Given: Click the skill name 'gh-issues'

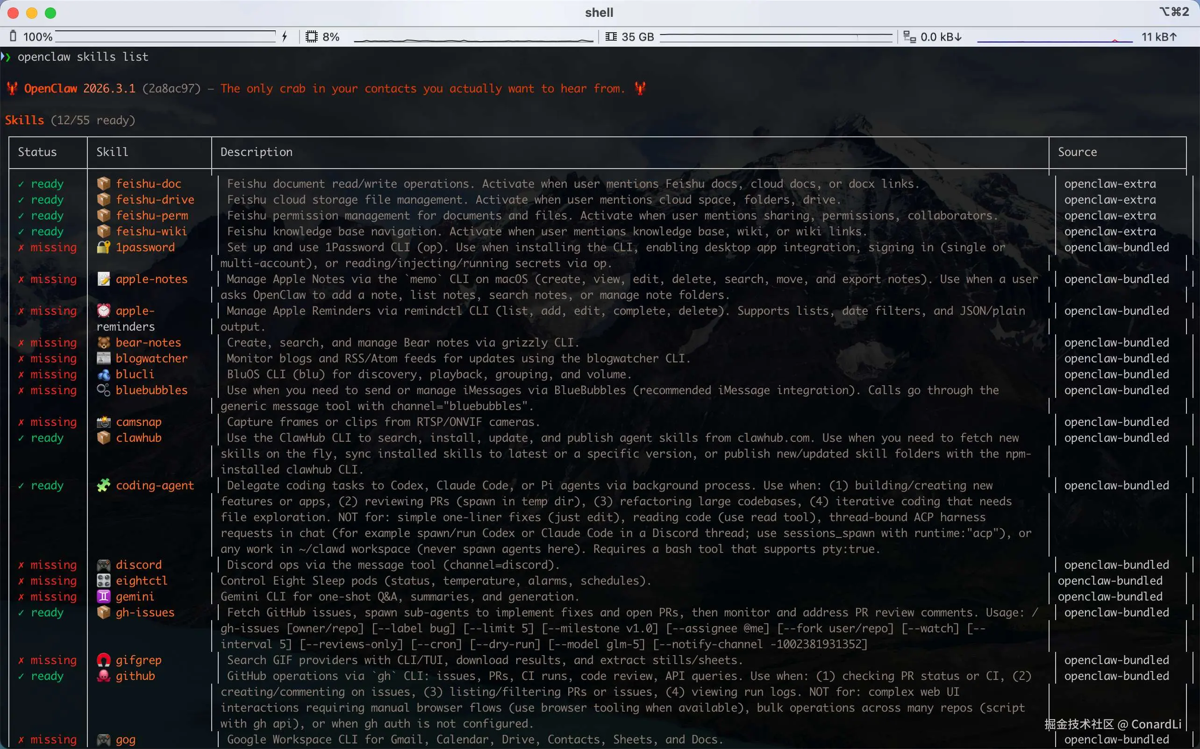Looking at the screenshot, I should pos(145,612).
